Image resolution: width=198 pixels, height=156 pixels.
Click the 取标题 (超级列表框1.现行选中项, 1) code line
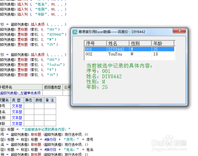(x=44, y=145)
